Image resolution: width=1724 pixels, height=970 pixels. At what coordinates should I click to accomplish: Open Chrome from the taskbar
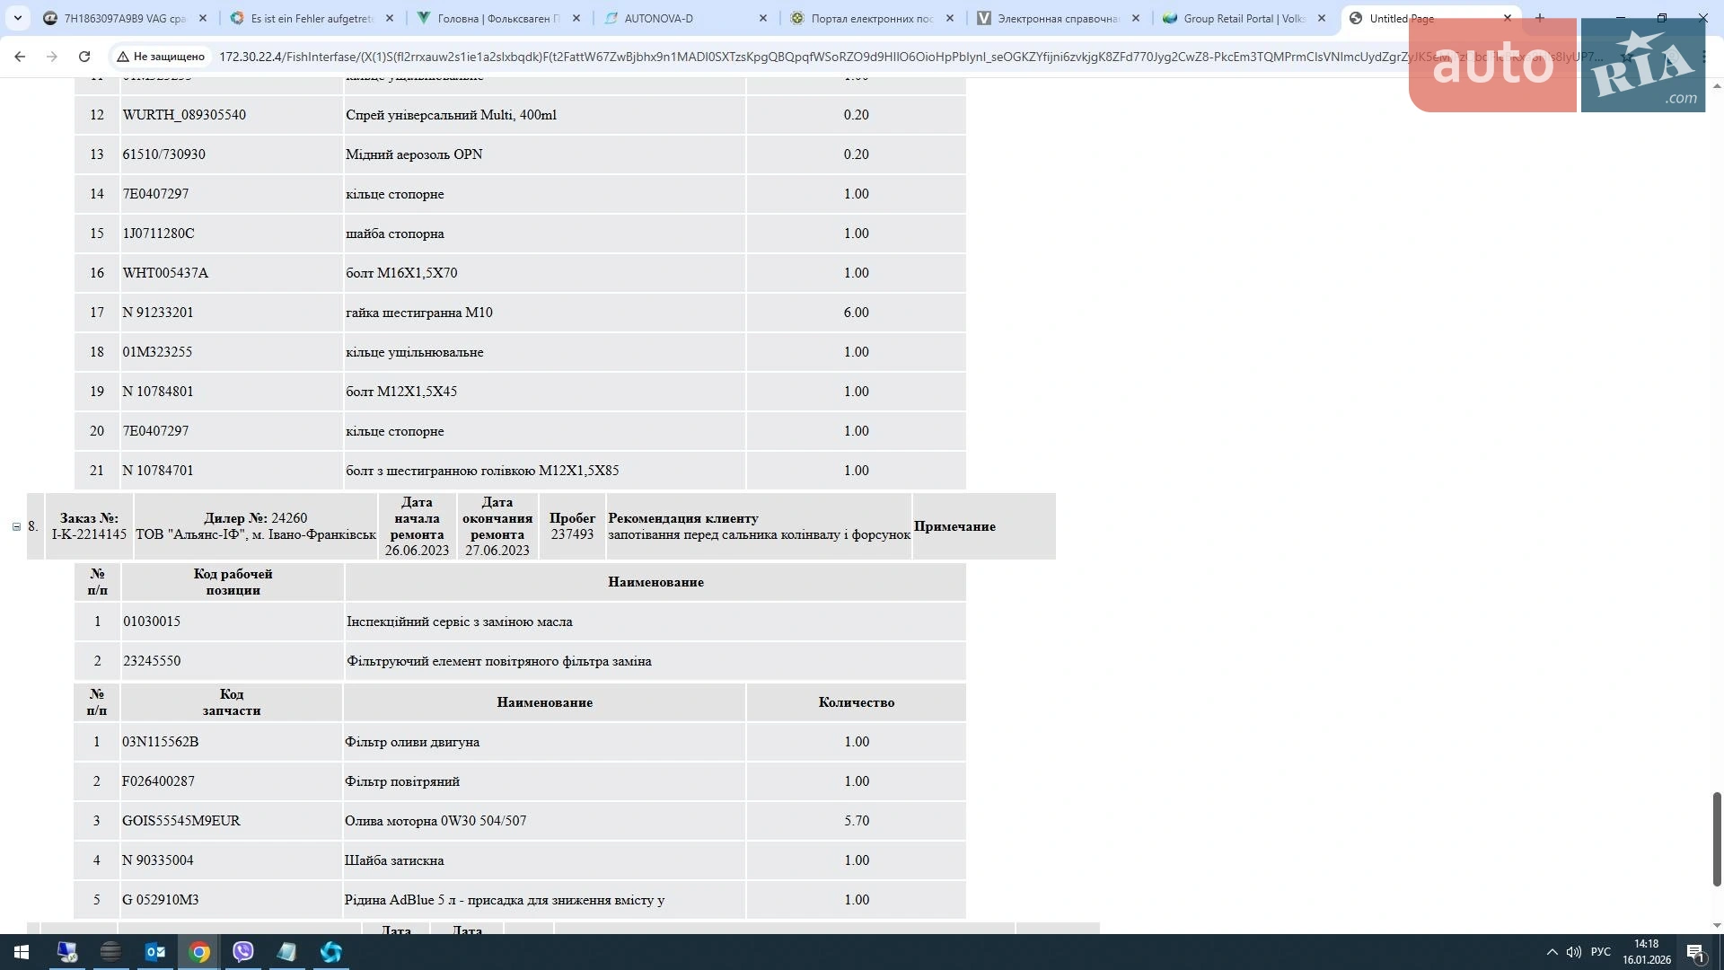point(199,952)
